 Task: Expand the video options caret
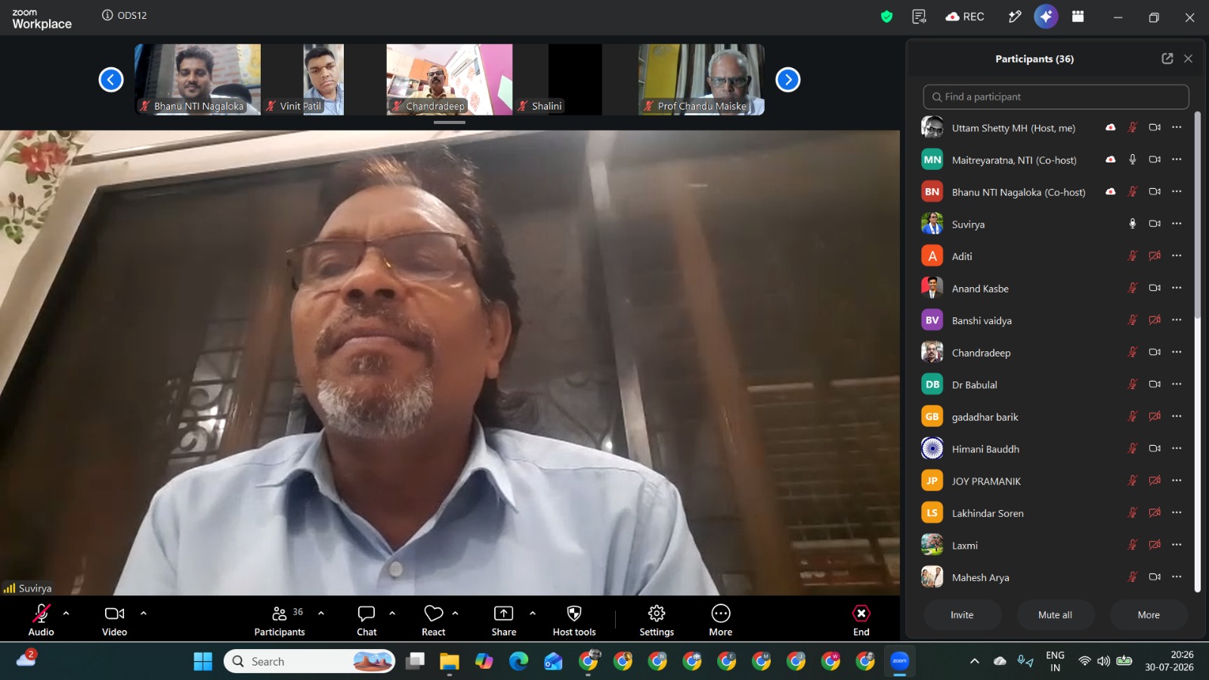[144, 614]
